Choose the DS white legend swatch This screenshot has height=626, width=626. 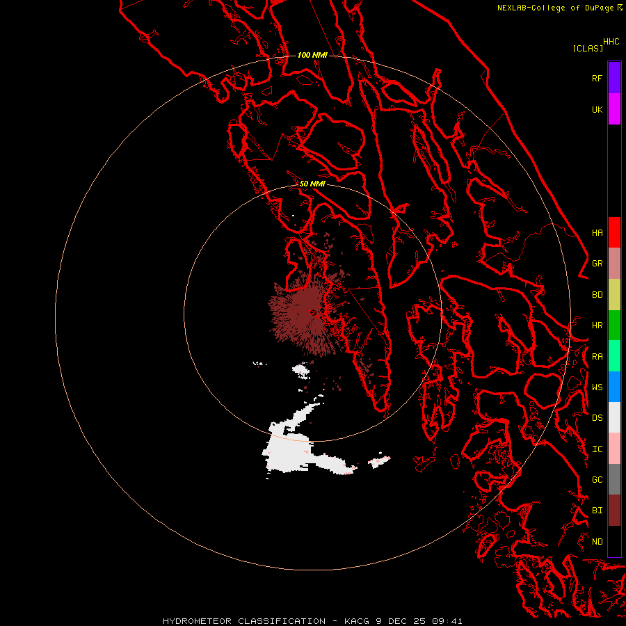coord(614,417)
